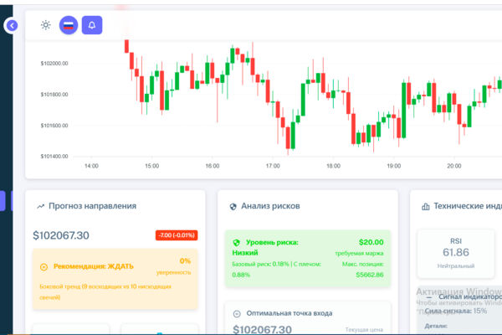This screenshot has height=335, width=502.
Task: Click the purple sidebar tab at left edge
Action: coord(3,201)
